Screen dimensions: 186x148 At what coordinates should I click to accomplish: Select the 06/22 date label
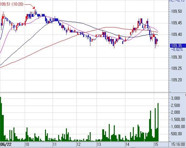[6, 144]
